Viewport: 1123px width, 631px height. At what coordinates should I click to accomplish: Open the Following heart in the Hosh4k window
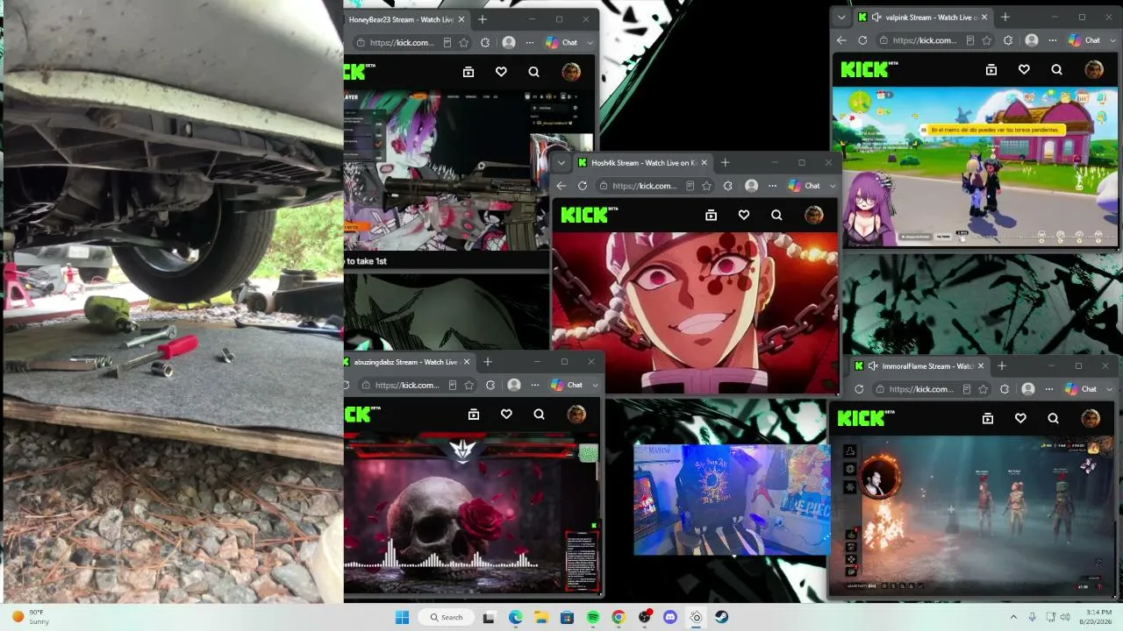click(x=744, y=215)
